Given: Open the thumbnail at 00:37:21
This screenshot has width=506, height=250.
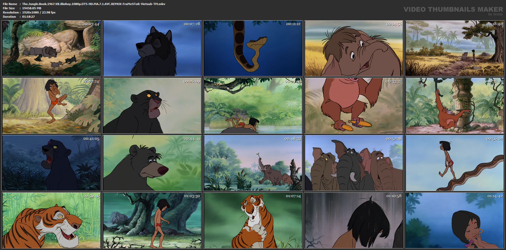Looking at the screenshot, I should pos(455,106).
